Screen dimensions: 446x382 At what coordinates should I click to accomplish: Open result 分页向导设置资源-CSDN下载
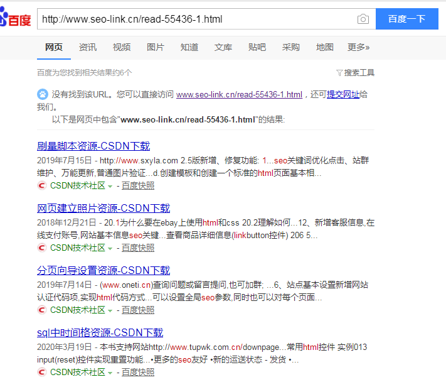pyautogui.click(x=104, y=270)
